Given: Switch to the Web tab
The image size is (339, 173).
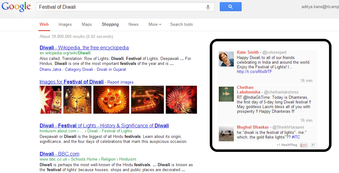Looking at the screenshot, I should tap(44, 24).
